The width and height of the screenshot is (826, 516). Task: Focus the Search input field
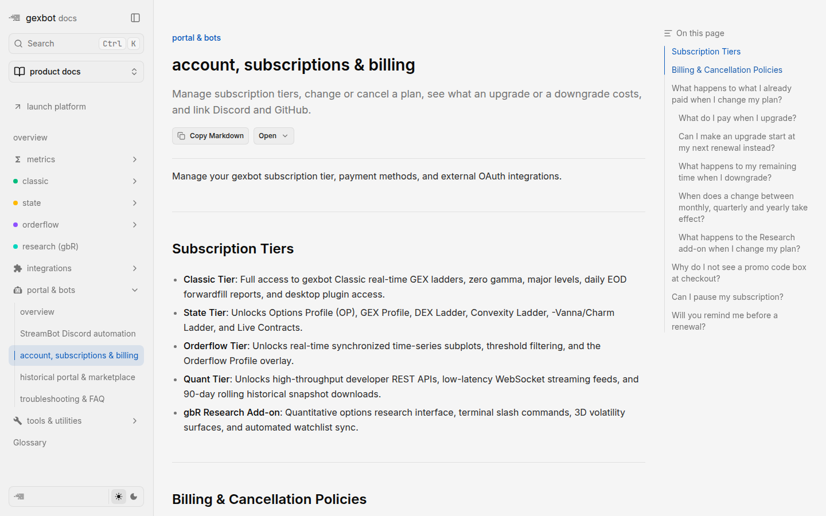(x=76, y=44)
